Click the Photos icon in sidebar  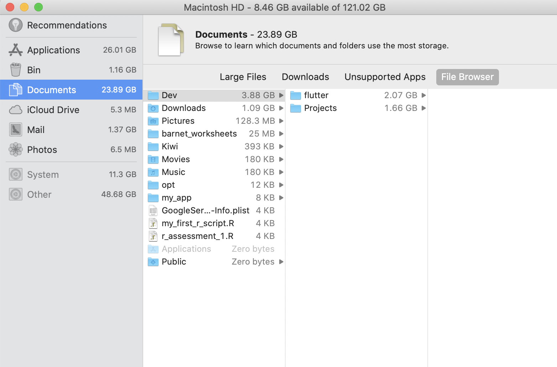pyautogui.click(x=15, y=149)
